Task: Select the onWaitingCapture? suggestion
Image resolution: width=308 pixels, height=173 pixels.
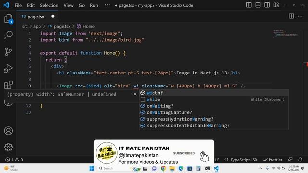Action: click(x=214, y=112)
